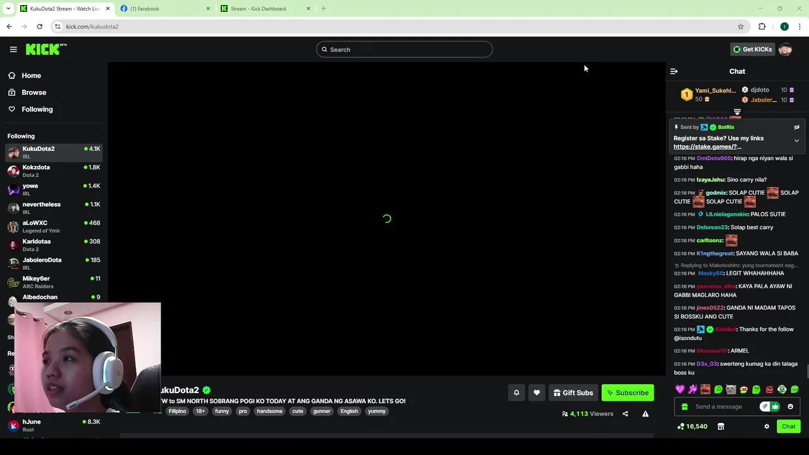Image resolution: width=809 pixels, height=455 pixels.
Task: Send the purple heart quick emote
Action: [680, 389]
